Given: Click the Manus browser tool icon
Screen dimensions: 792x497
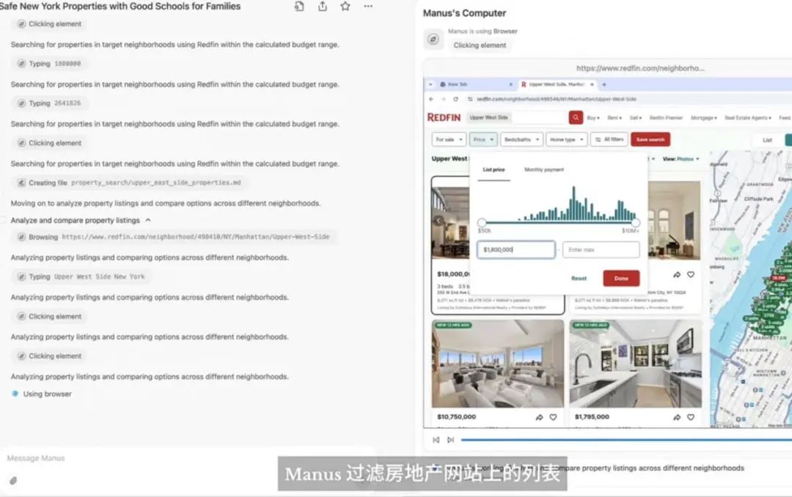Looking at the screenshot, I should [433, 39].
